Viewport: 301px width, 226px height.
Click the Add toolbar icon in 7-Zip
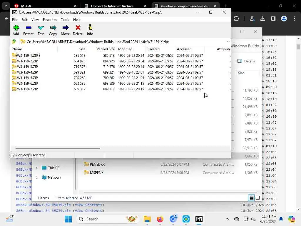16,30
